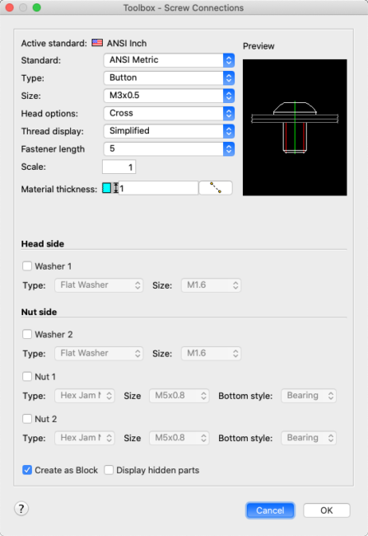This screenshot has height=536, width=368.
Task: Open Nut 2 Type Hex Jam dropdown
Action: (x=85, y=438)
